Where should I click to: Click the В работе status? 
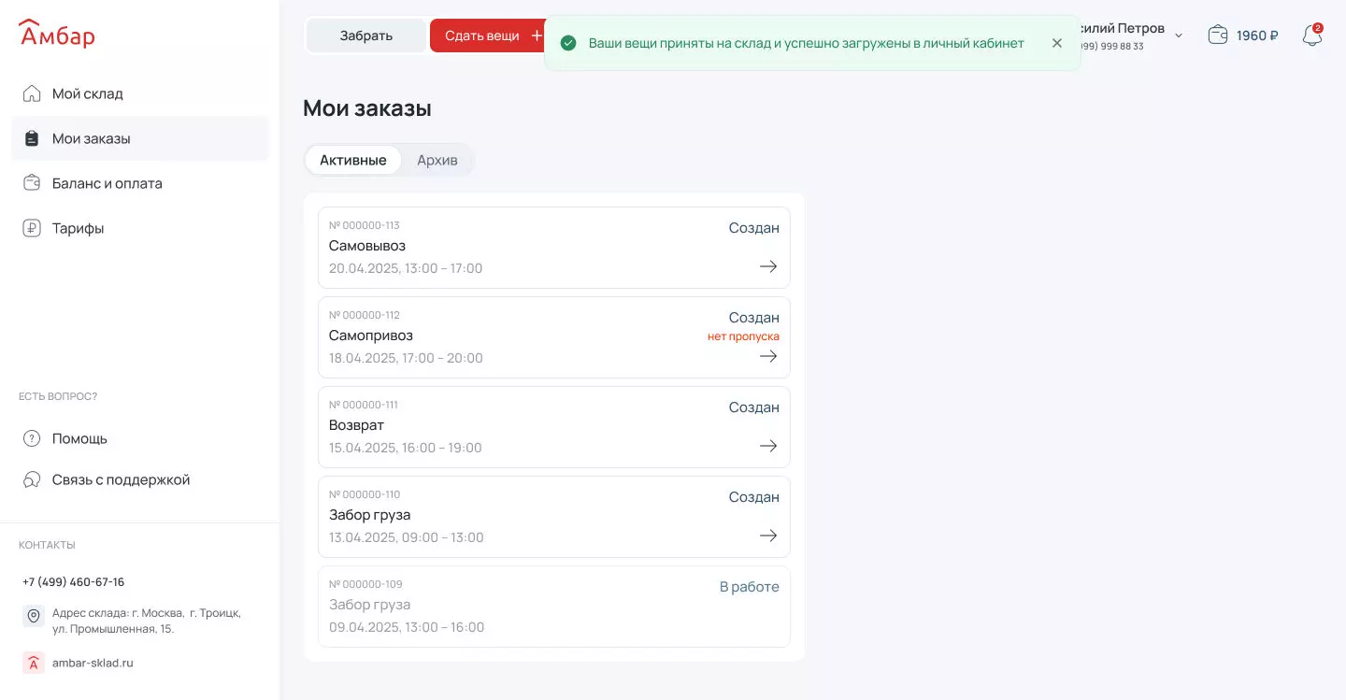click(749, 587)
